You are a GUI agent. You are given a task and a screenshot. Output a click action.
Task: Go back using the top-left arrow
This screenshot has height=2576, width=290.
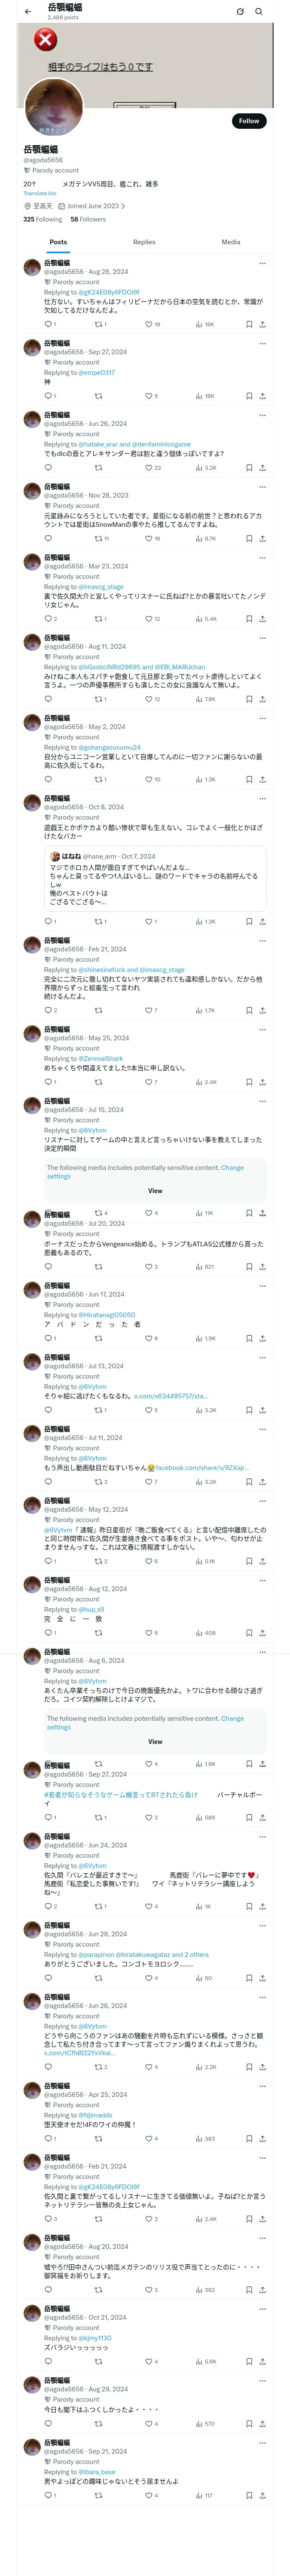28,12
